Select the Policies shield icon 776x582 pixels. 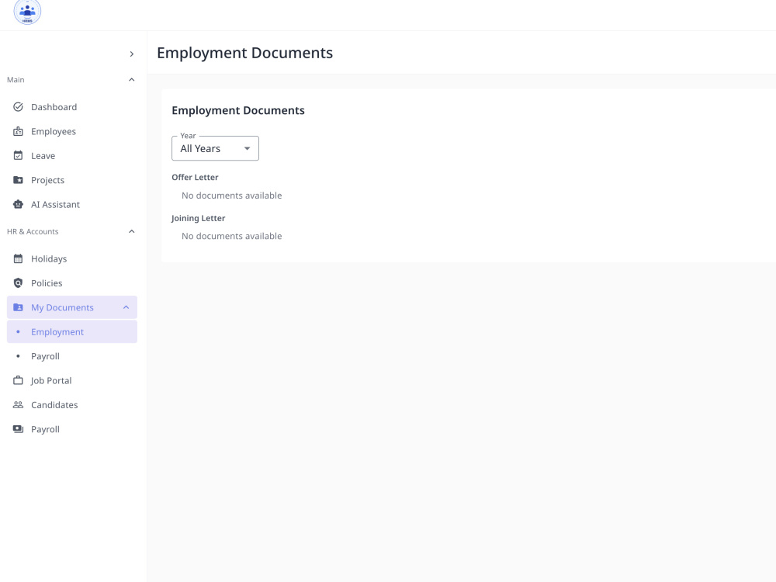point(19,282)
